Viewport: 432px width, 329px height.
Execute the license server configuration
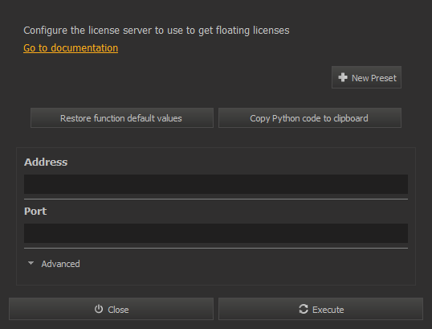(320, 309)
